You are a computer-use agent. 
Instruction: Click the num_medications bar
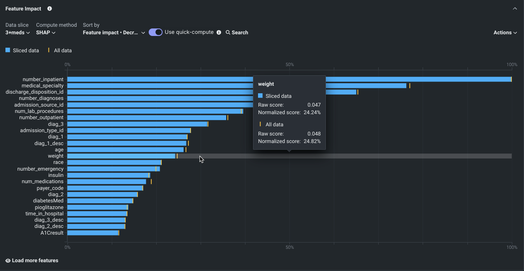pos(106,182)
